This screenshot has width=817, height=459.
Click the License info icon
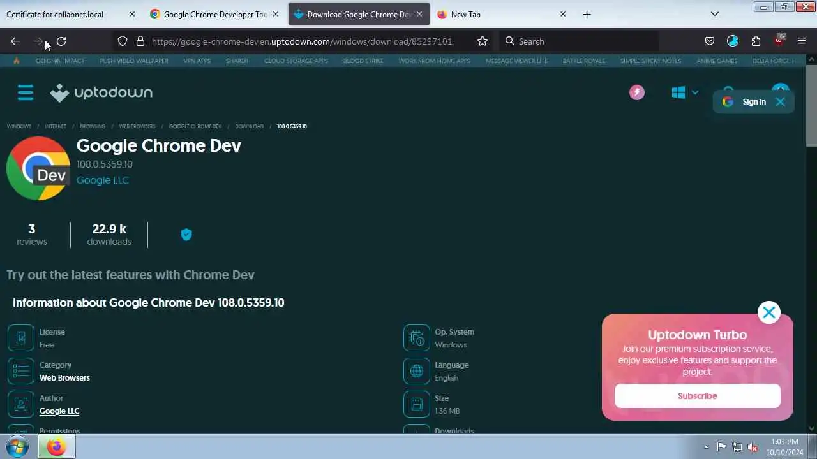[x=21, y=338]
